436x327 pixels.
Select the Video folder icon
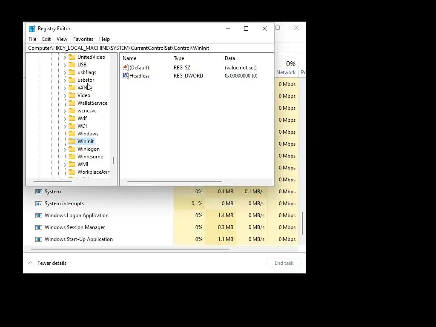pyautogui.click(x=72, y=95)
